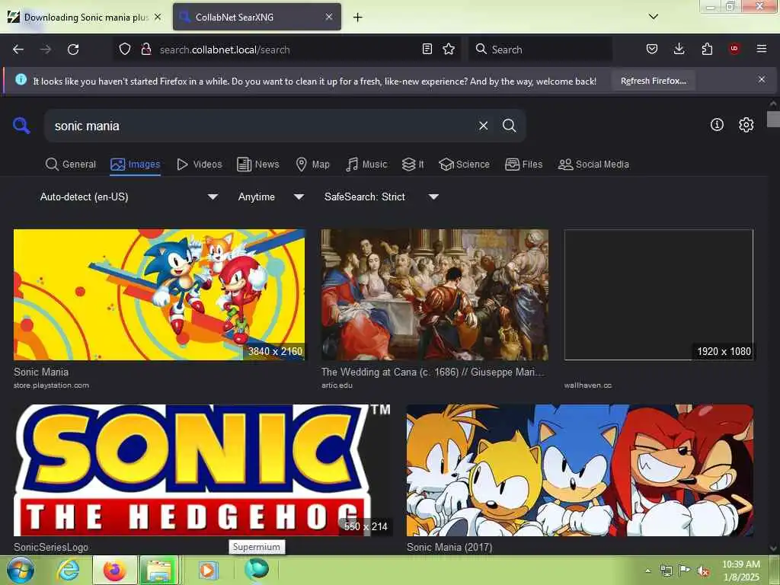
Task: Switch to Social Media category
Action: point(593,165)
